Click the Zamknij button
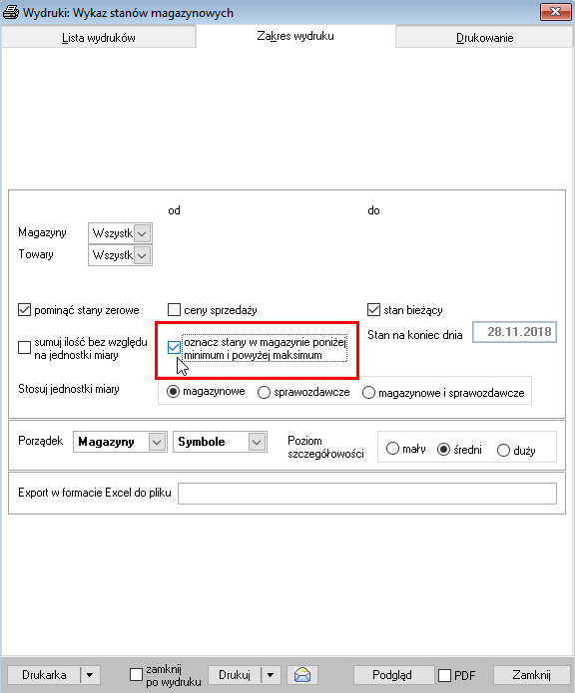The image size is (575, 693). tap(532, 675)
